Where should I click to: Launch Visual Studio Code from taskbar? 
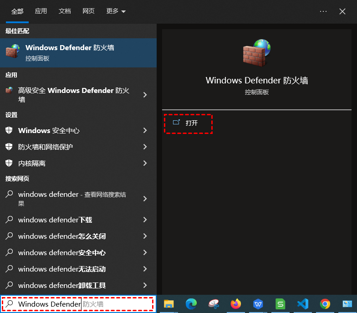coord(302,304)
